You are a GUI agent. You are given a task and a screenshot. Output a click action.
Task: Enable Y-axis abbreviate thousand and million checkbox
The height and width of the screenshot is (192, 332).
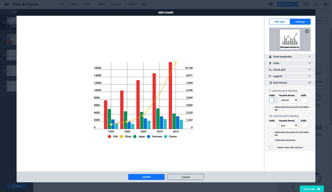point(271,109)
